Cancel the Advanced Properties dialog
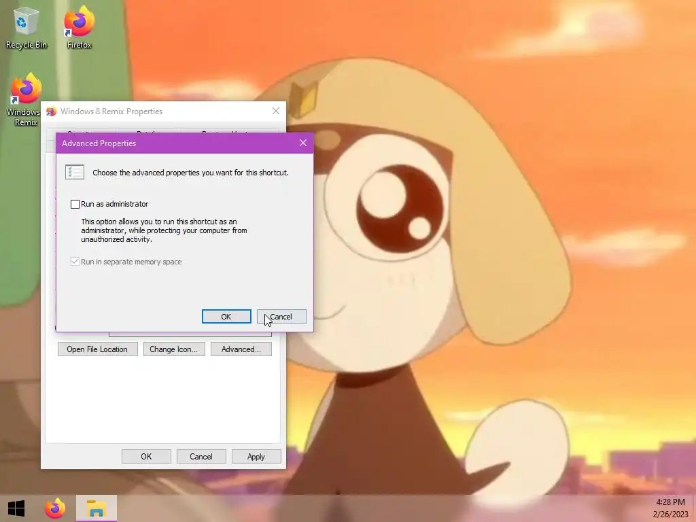The height and width of the screenshot is (522, 696). (281, 317)
